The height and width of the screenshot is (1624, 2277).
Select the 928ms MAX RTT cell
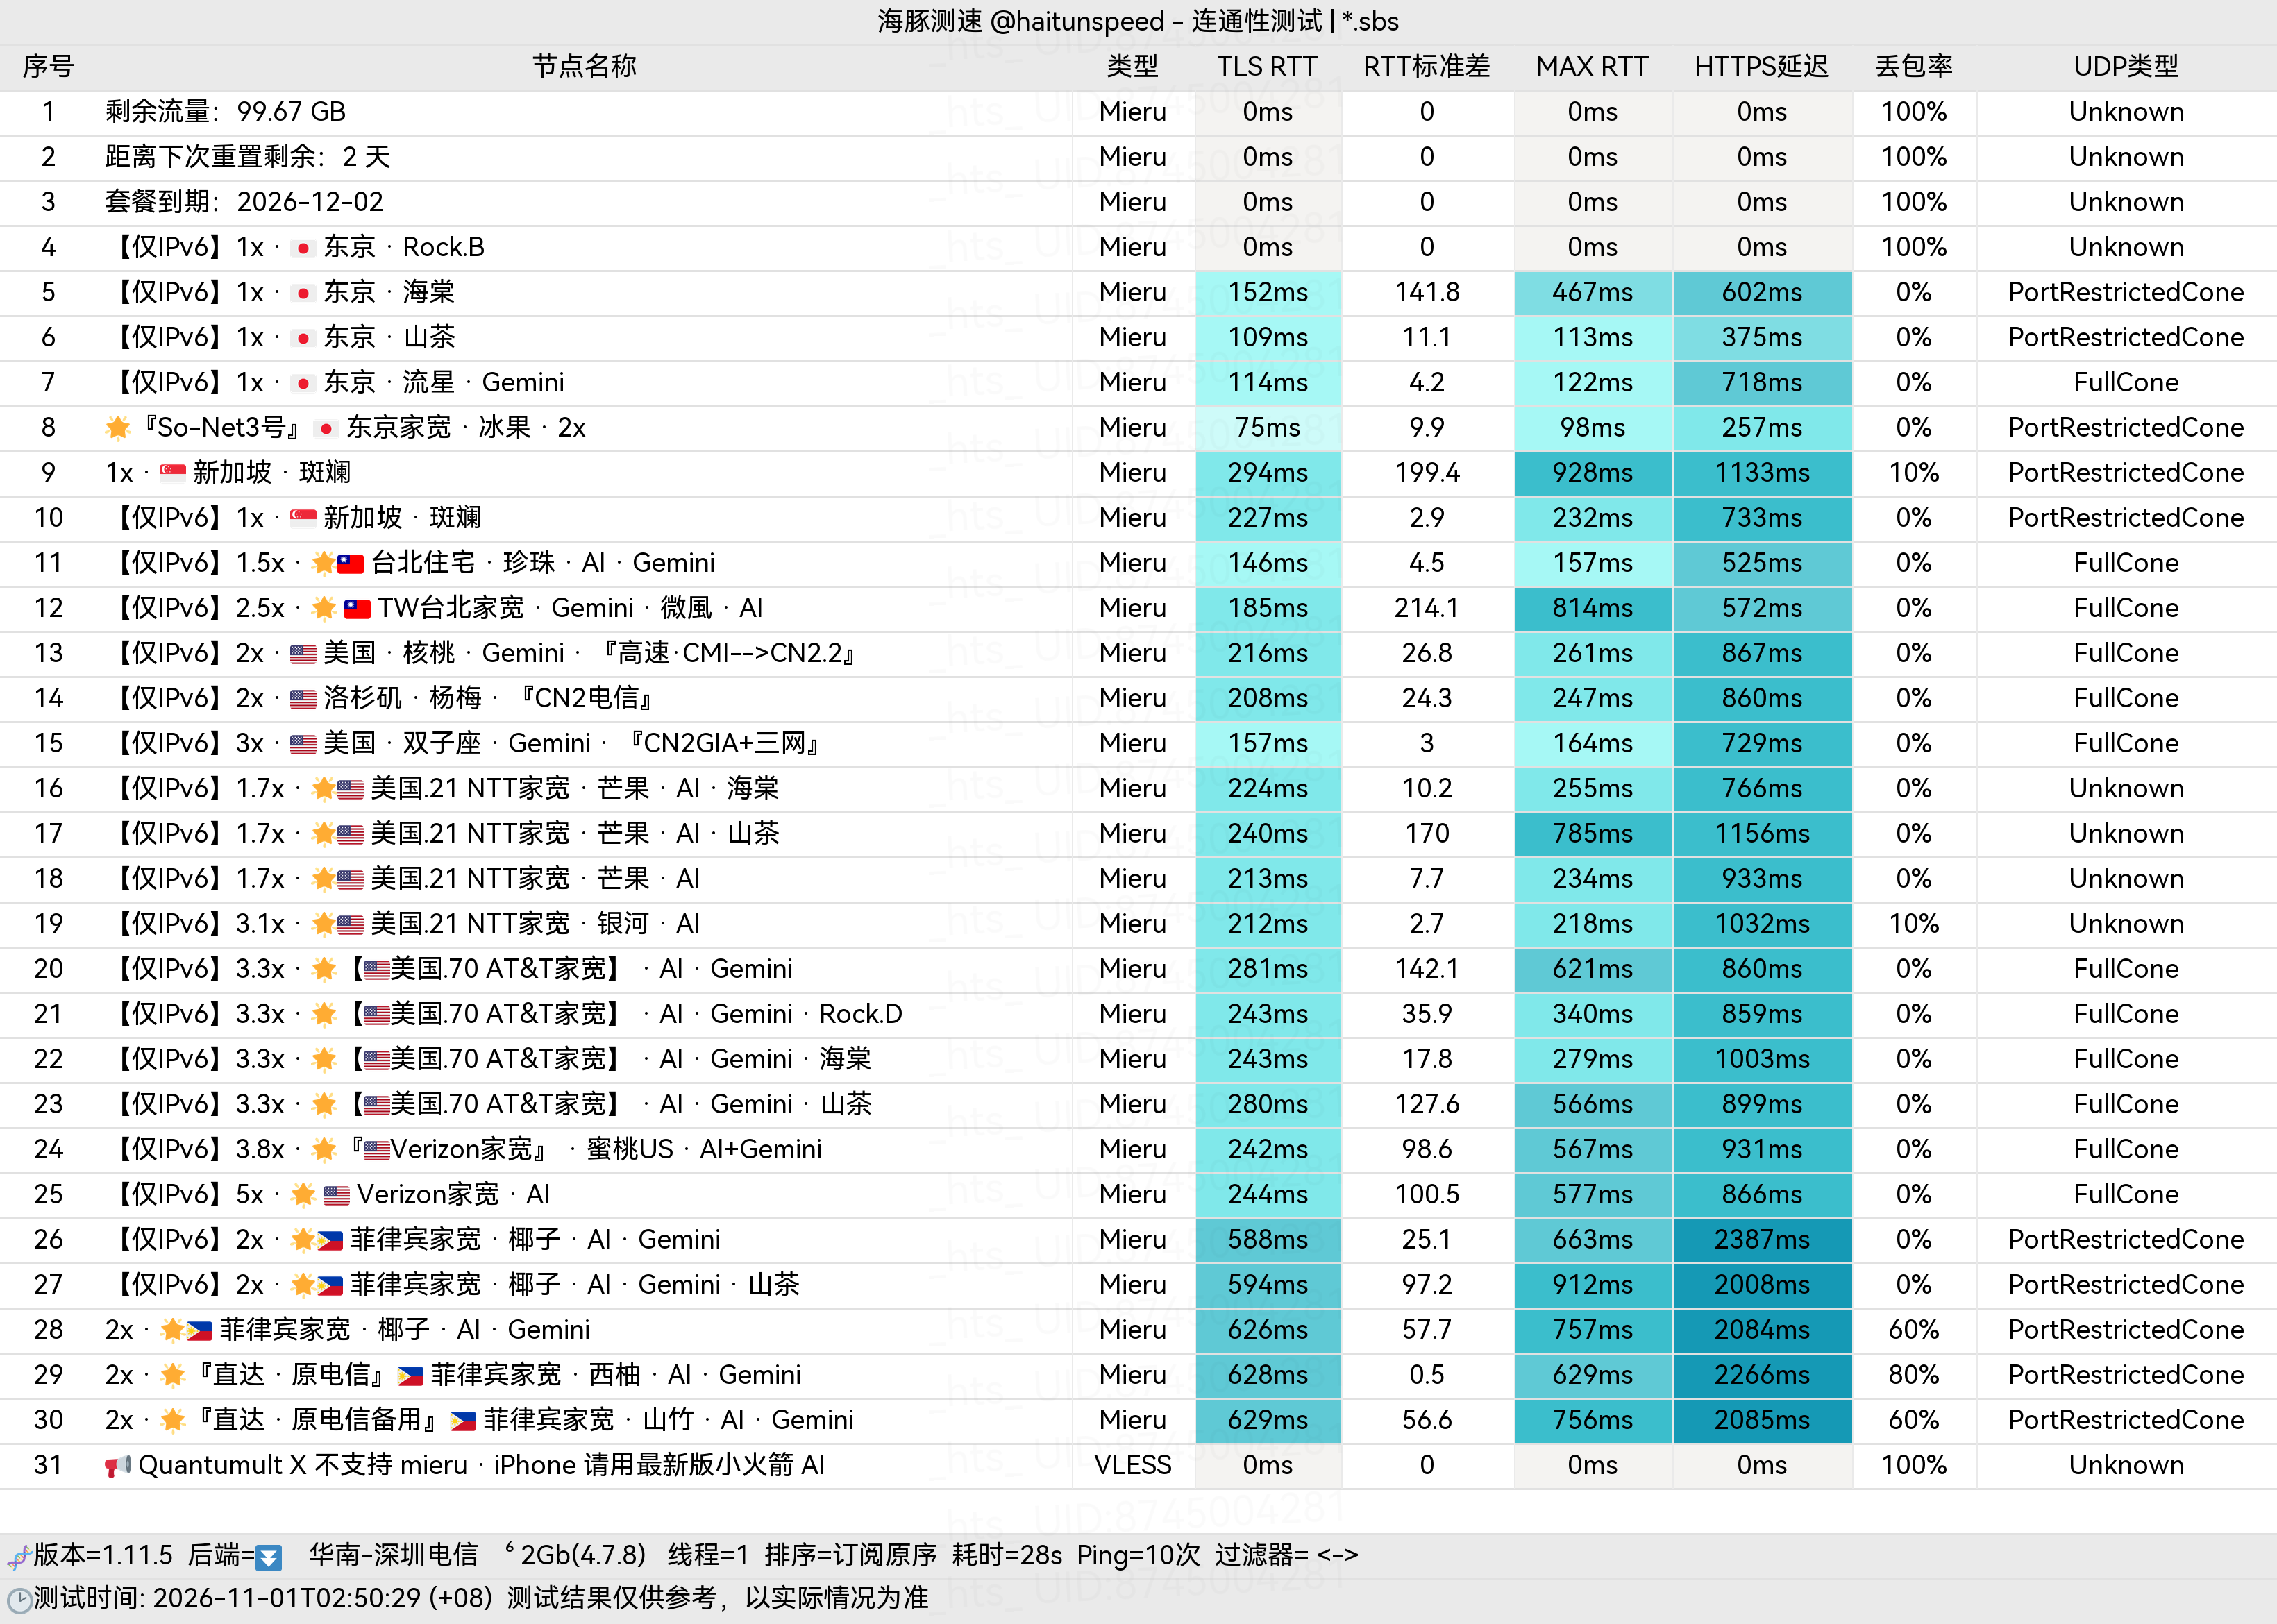(1593, 473)
